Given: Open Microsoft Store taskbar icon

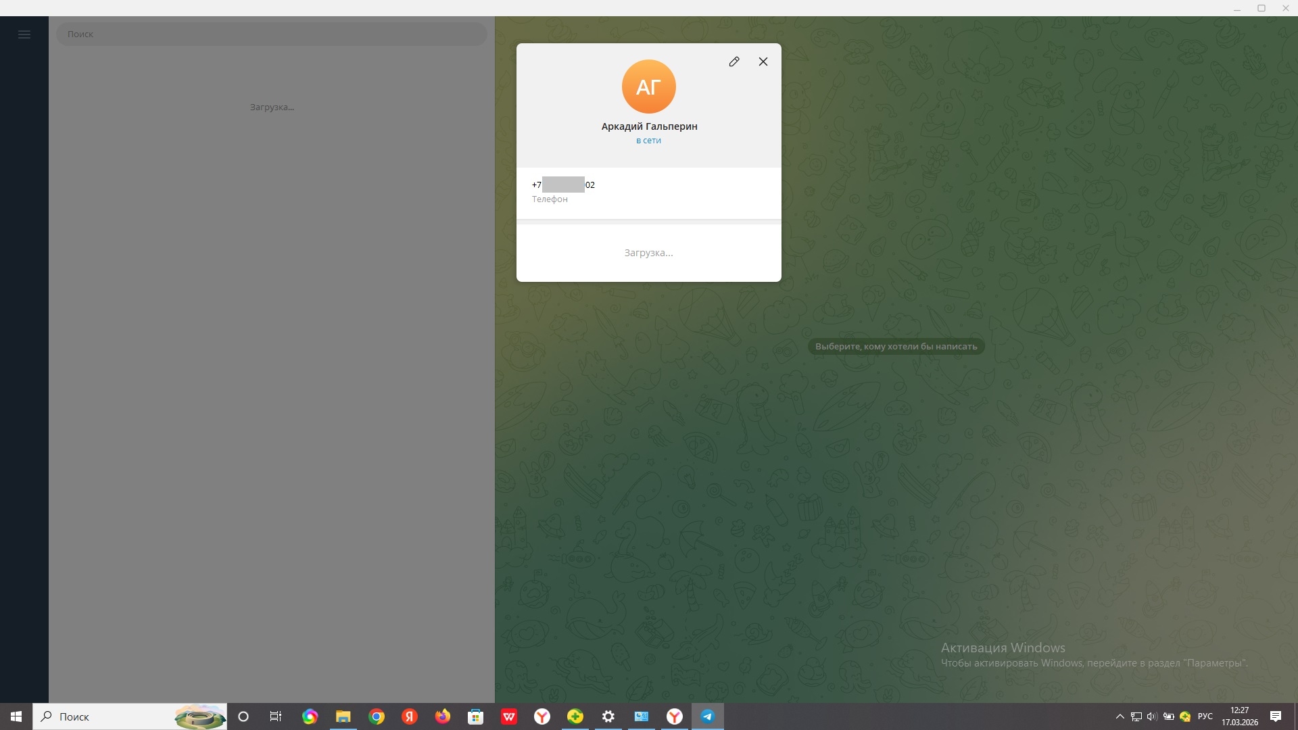Looking at the screenshot, I should tap(476, 716).
